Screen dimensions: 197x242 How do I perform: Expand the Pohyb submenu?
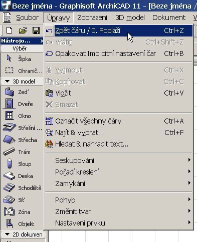click(x=119, y=200)
